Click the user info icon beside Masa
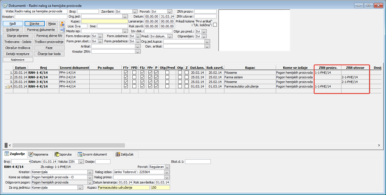Screen dimensions: 386x195 click(62, 24)
